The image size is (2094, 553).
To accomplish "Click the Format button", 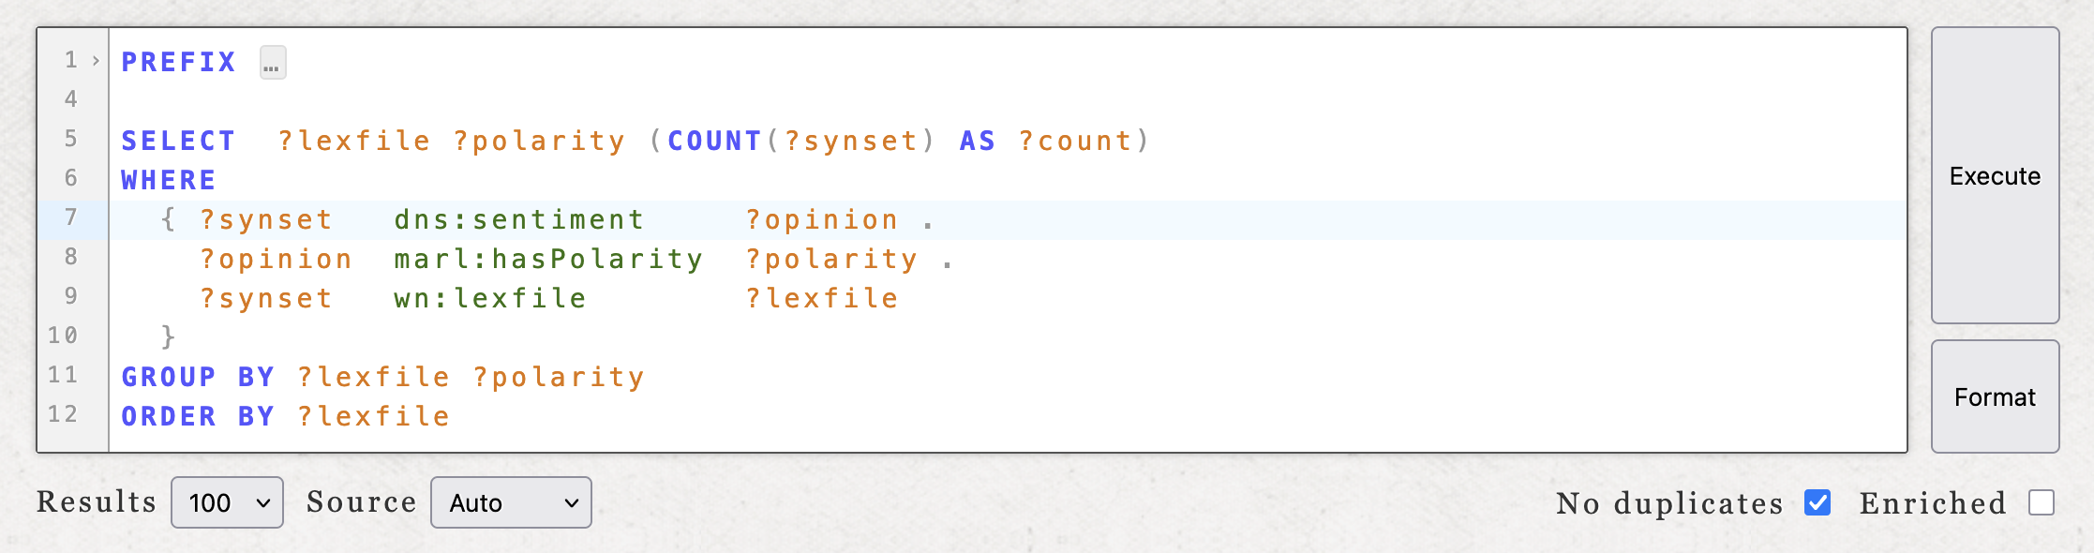I will [1995, 396].
